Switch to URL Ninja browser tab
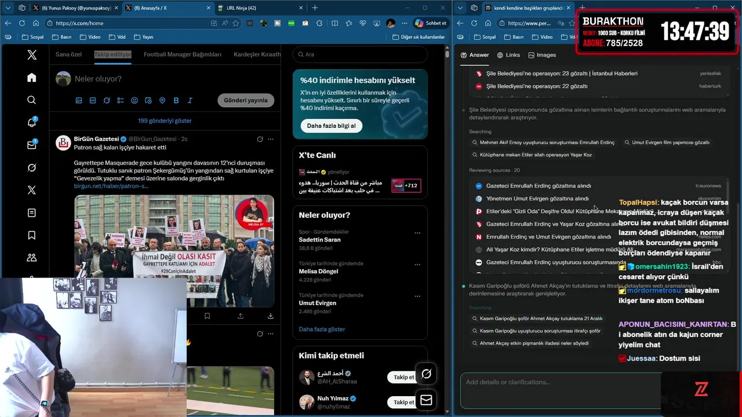742x417 pixels. 259,8
